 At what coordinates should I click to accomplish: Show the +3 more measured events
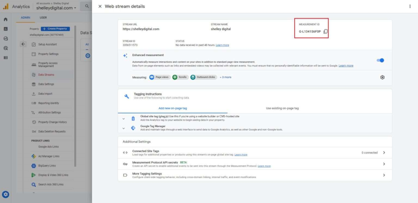pos(226,77)
